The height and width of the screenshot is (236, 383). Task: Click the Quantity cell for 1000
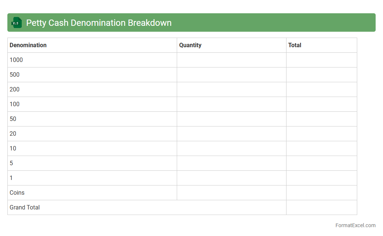[231, 60]
